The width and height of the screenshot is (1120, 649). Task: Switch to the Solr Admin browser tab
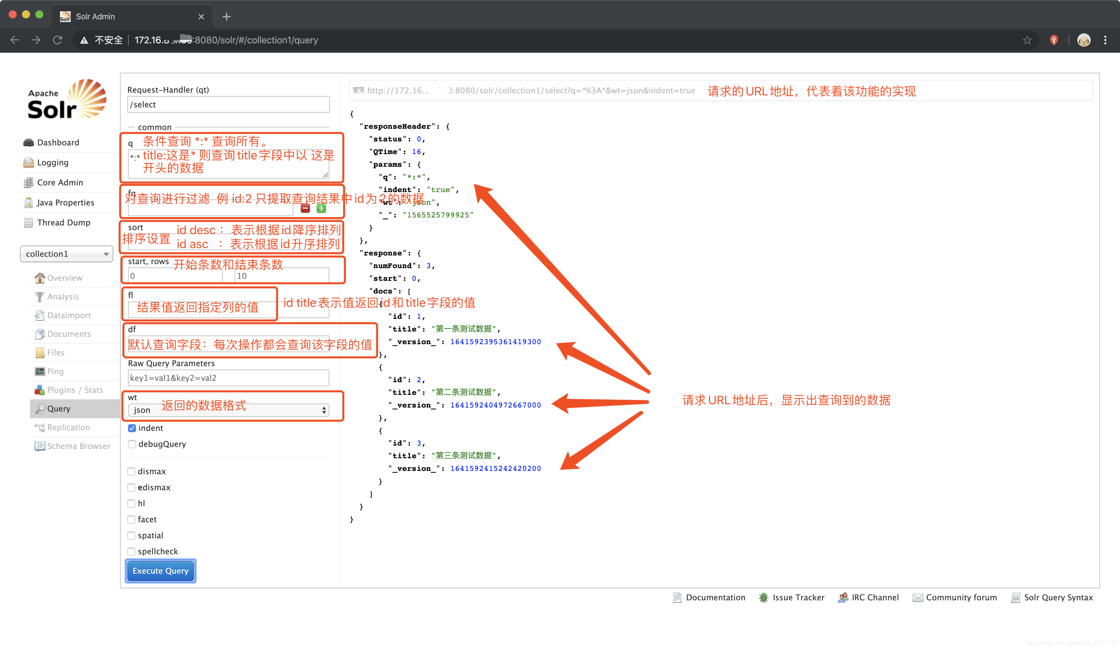point(132,16)
